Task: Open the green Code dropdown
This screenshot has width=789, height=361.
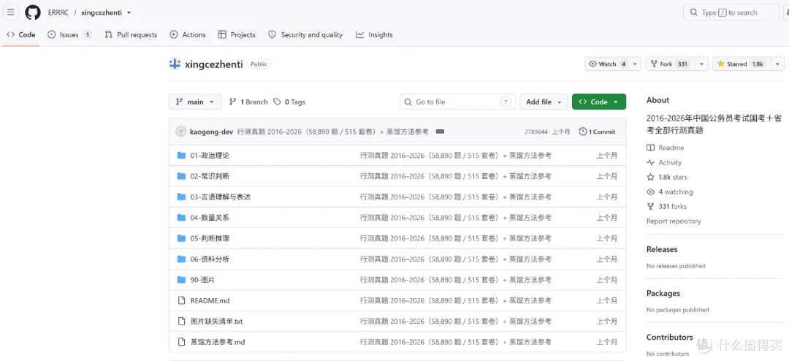Action: pos(599,102)
